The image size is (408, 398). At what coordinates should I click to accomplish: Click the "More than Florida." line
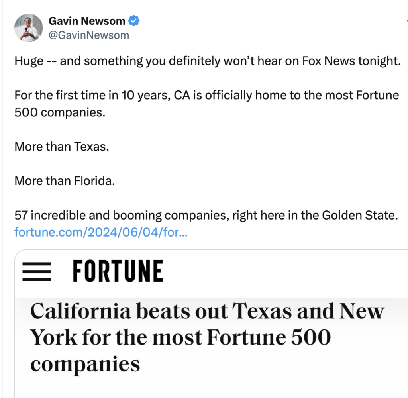click(x=65, y=181)
